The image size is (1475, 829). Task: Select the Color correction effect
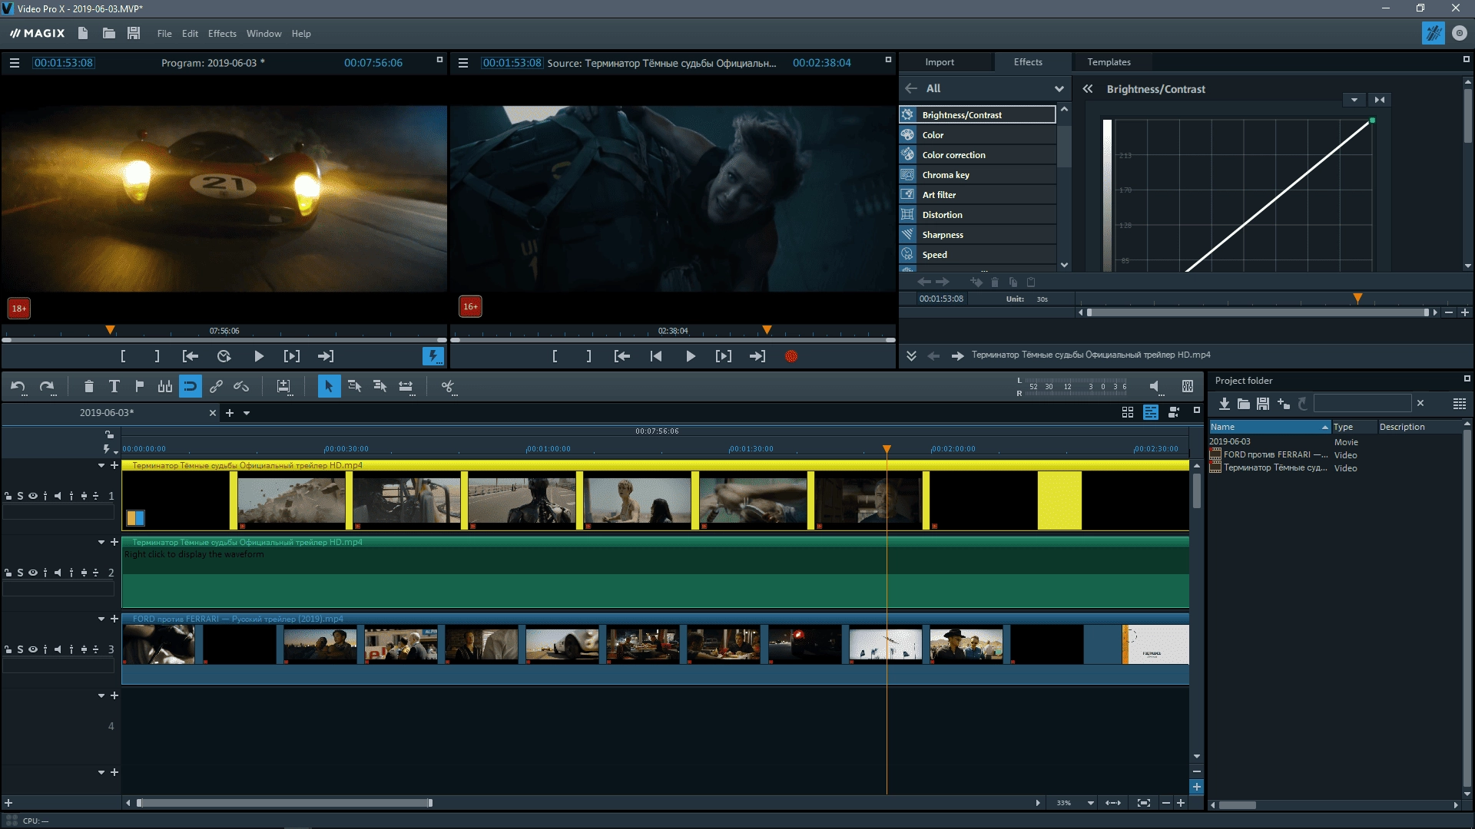click(x=978, y=155)
